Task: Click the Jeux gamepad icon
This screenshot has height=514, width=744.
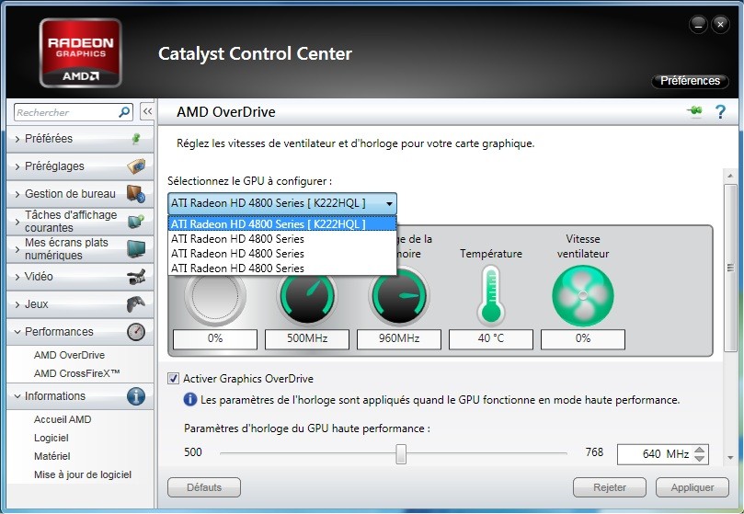Action: [x=136, y=303]
